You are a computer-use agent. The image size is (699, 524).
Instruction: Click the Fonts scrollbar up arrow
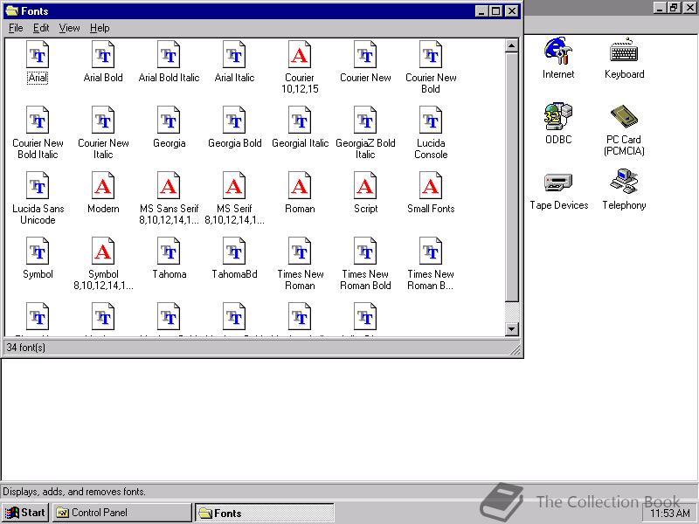511,45
